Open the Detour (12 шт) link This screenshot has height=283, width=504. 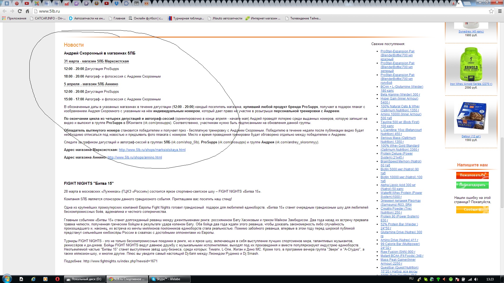point(471,136)
